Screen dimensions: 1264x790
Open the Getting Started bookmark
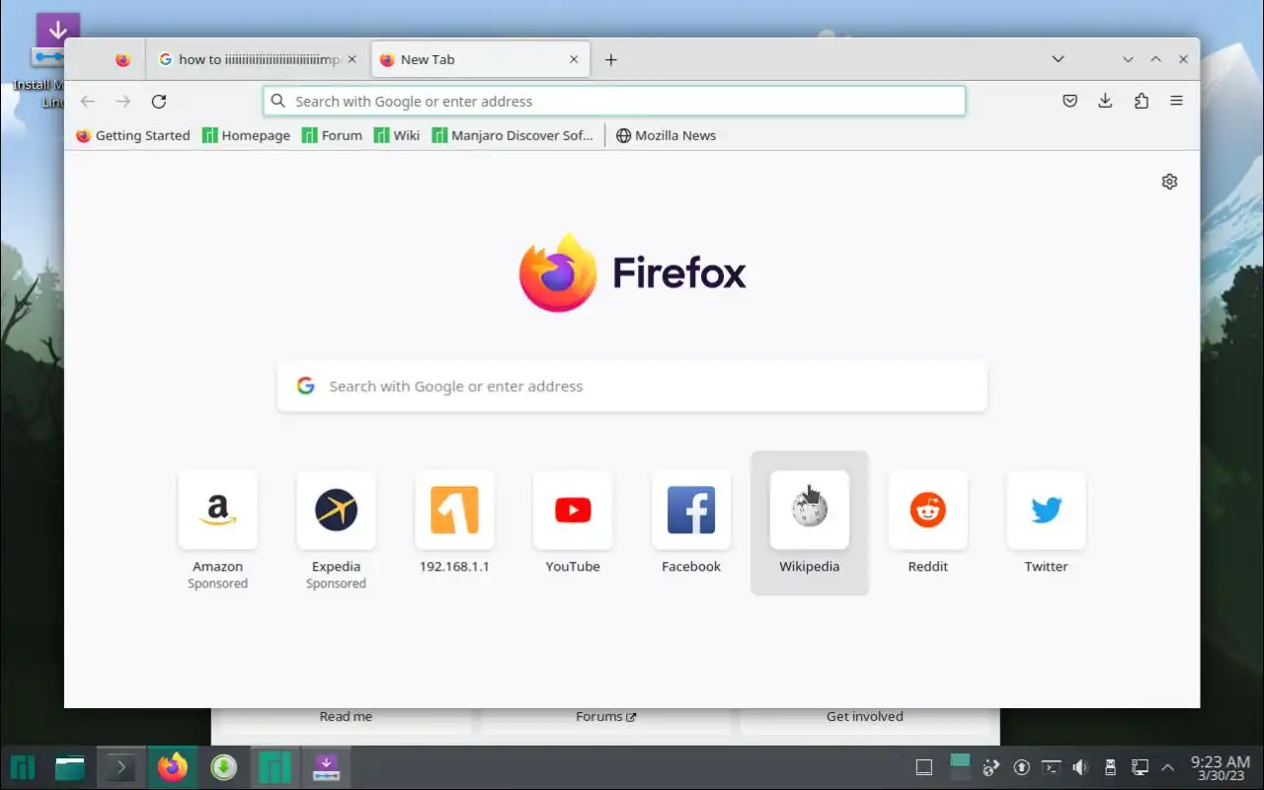click(x=133, y=135)
